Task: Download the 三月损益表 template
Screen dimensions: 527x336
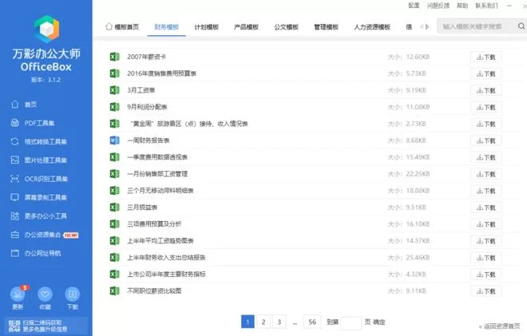Action: coord(485,208)
